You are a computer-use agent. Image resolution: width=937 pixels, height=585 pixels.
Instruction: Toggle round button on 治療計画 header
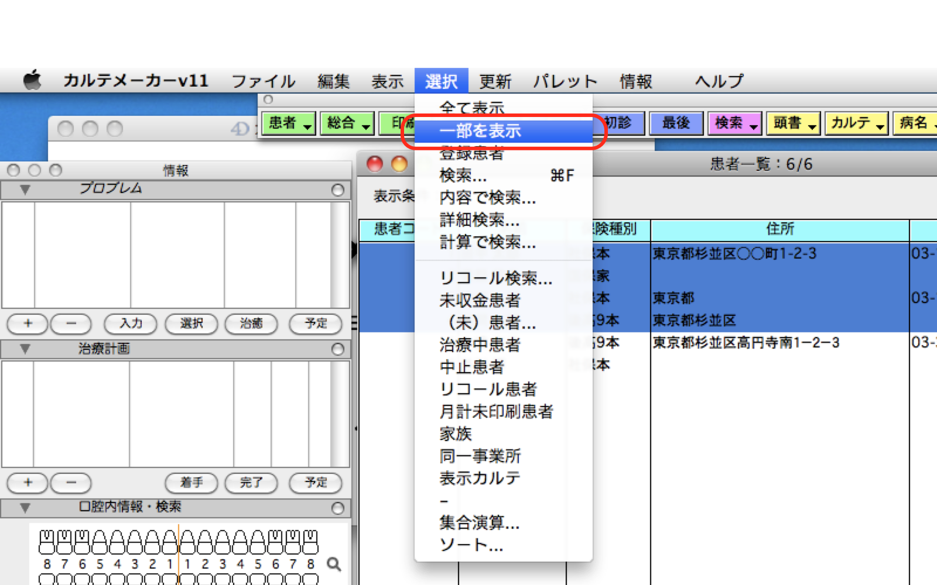pyautogui.click(x=337, y=349)
